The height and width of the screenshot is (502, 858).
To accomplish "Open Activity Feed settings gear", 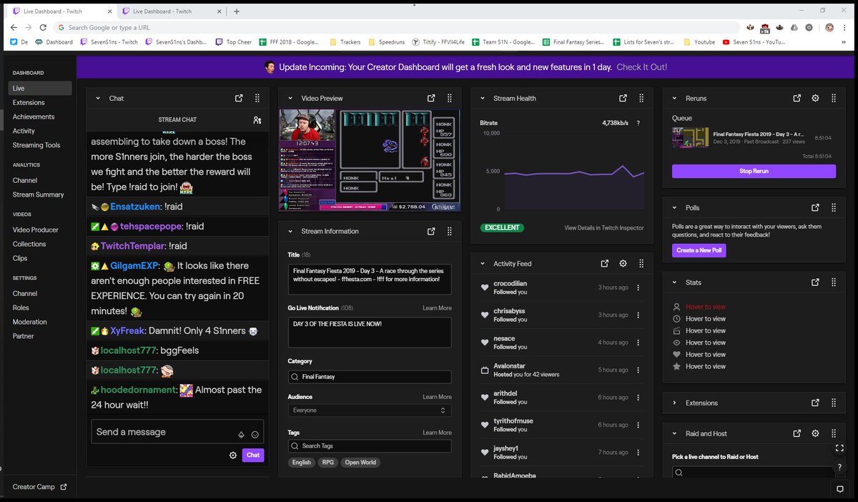I will point(623,263).
